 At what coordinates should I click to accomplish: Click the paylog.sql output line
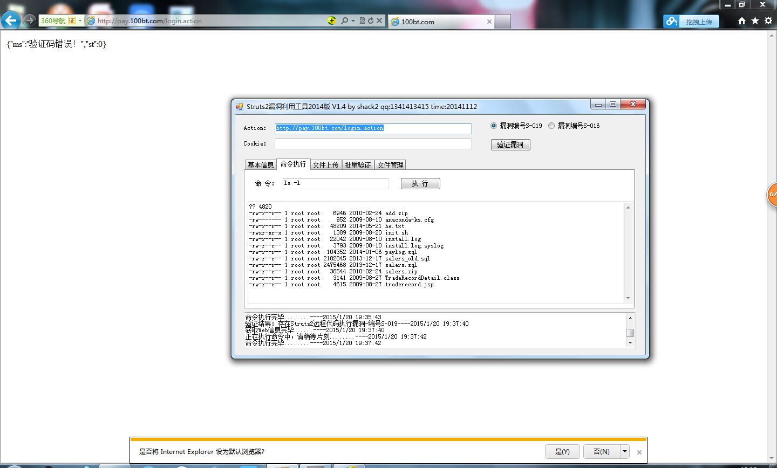click(333, 252)
